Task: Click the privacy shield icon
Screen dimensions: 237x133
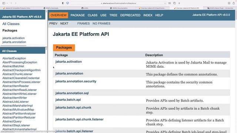Action: (x=67, y=3)
